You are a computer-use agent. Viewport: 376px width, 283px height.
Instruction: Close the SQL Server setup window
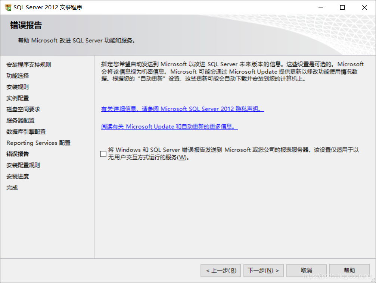tap(364, 7)
